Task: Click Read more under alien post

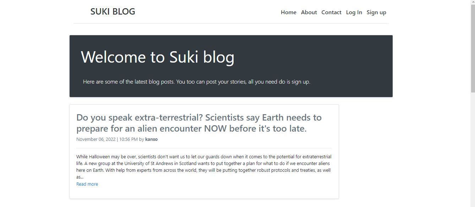Action: click(x=87, y=184)
